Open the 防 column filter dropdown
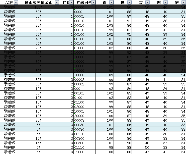Viewport: 186px width, 154px height. (x=165, y=3)
